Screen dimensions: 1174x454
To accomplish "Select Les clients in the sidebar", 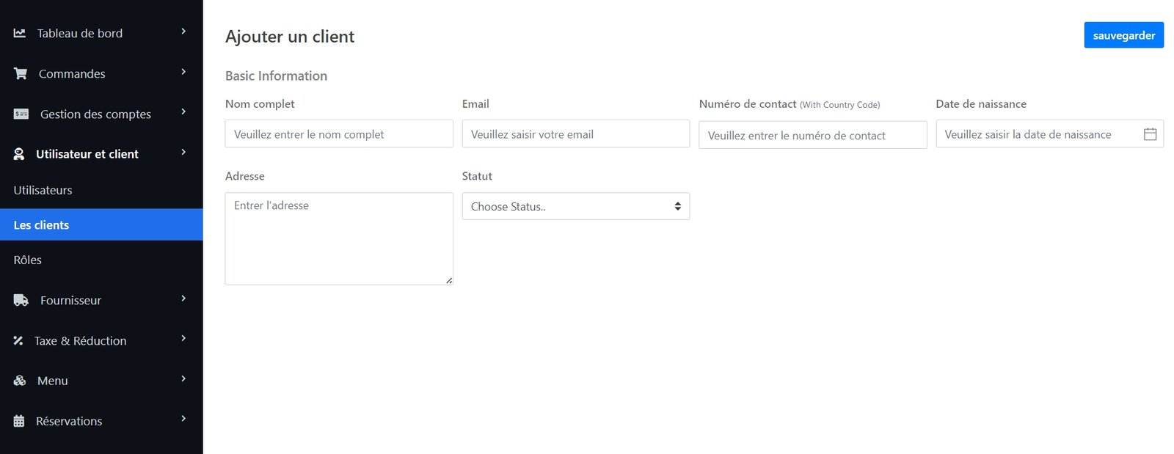I will (41, 225).
